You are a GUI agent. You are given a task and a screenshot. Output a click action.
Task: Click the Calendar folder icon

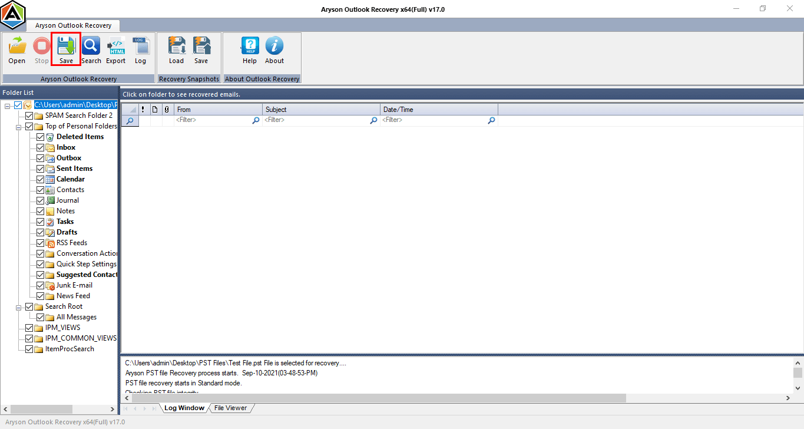click(50, 179)
